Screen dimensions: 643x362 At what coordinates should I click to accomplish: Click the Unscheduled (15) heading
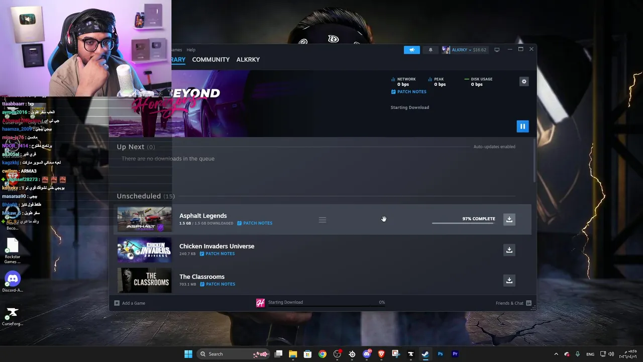pos(146,196)
